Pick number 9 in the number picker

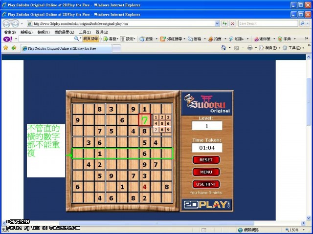click(168, 130)
